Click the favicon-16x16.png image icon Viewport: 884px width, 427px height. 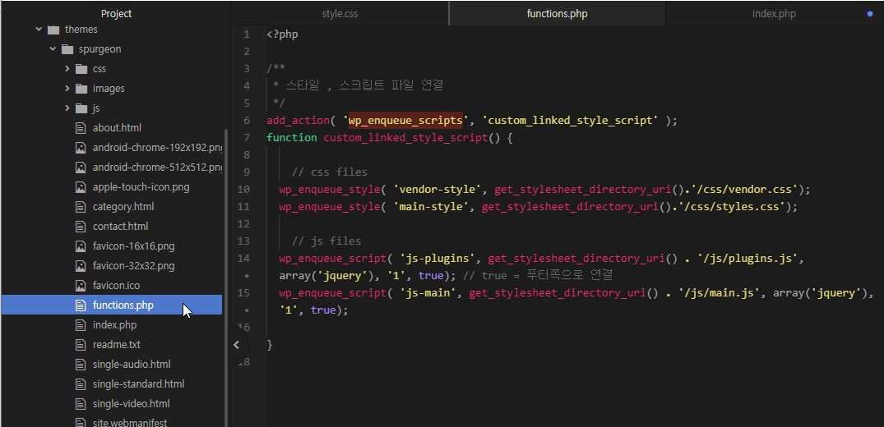click(81, 246)
